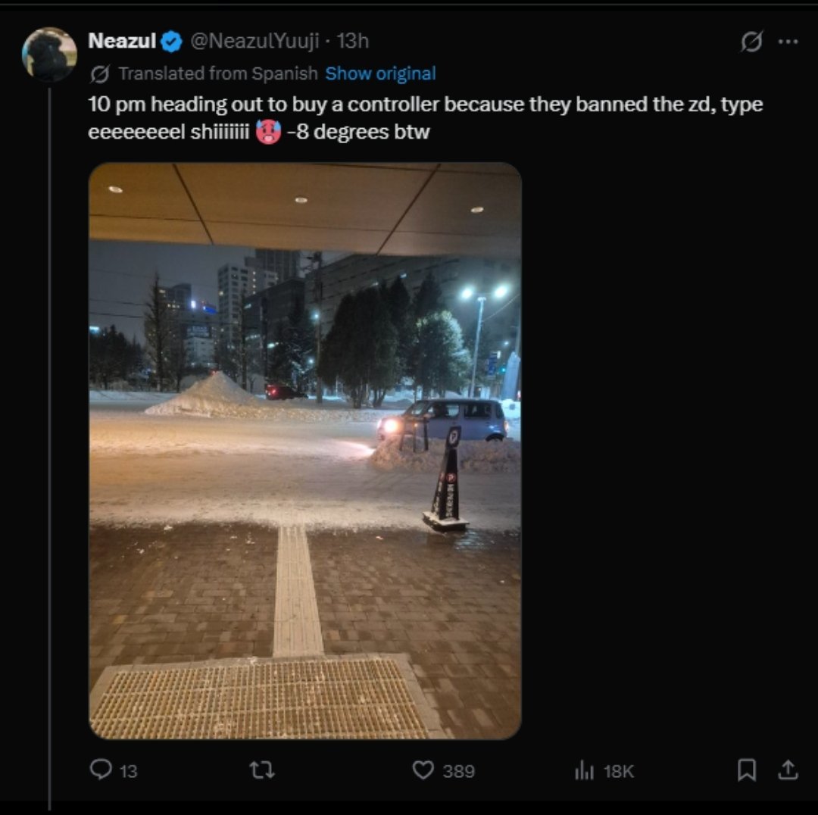The height and width of the screenshot is (815, 818).
Task: Repost the tweet with the retweet icon
Action: pos(262,770)
